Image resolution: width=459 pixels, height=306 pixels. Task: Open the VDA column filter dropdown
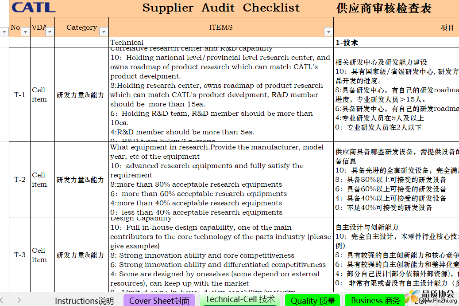(x=50, y=31)
